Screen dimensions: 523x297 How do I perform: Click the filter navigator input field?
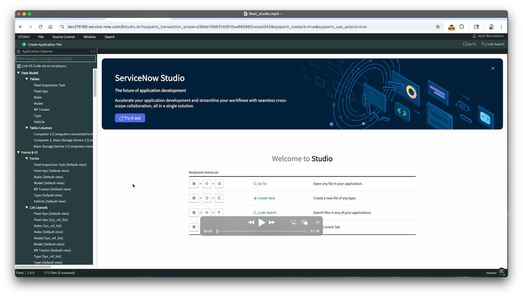coord(56,58)
